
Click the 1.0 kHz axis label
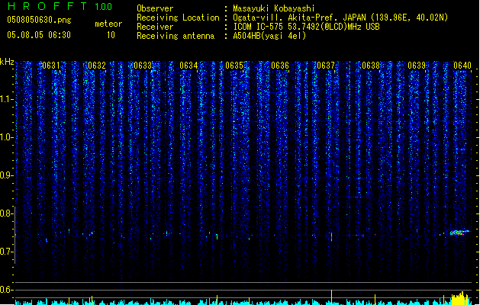[6, 137]
